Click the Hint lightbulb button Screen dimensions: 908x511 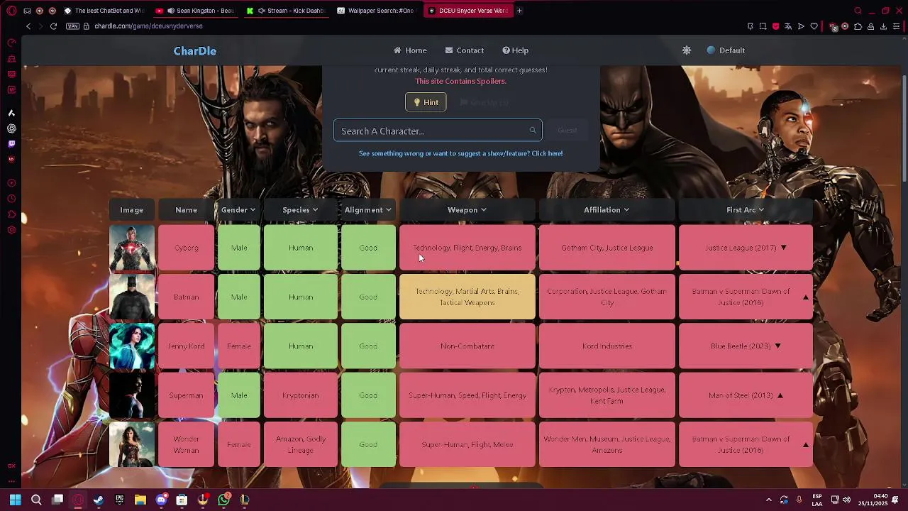(426, 102)
